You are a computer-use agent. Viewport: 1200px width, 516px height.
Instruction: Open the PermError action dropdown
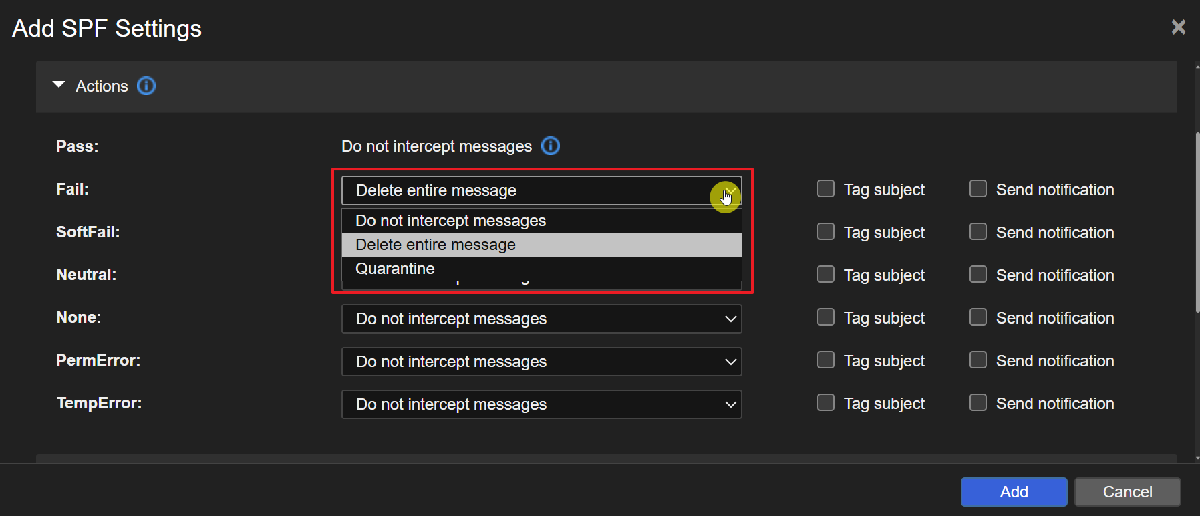541,362
